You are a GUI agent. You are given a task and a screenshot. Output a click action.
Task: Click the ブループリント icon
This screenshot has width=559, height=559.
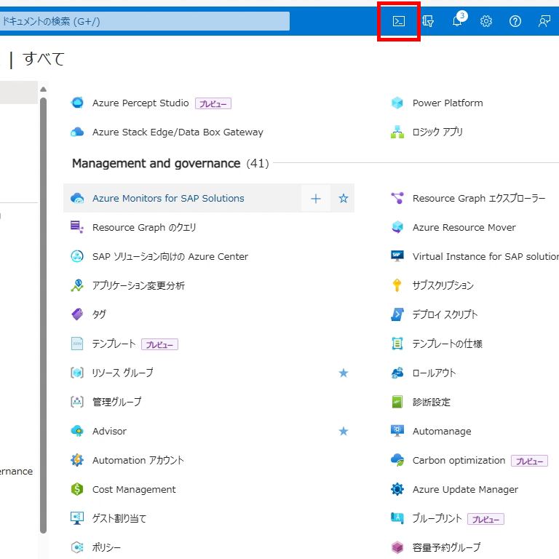click(x=397, y=518)
